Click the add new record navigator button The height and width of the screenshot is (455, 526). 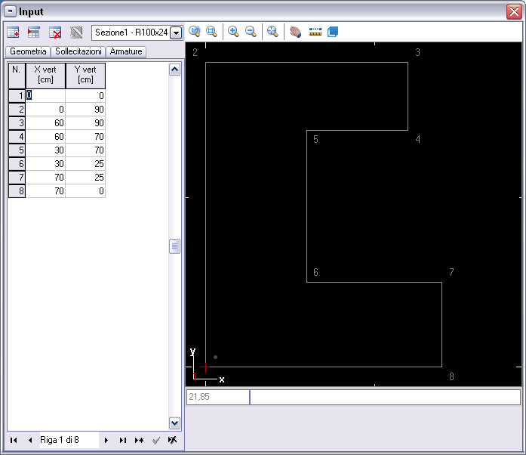[x=139, y=440]
